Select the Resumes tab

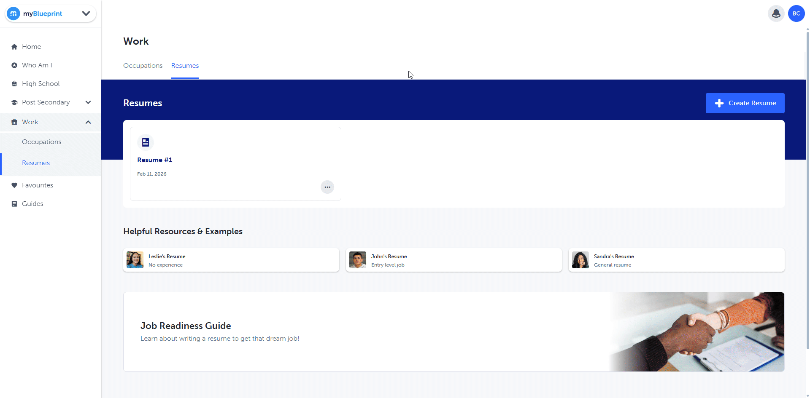pos(185,66)
